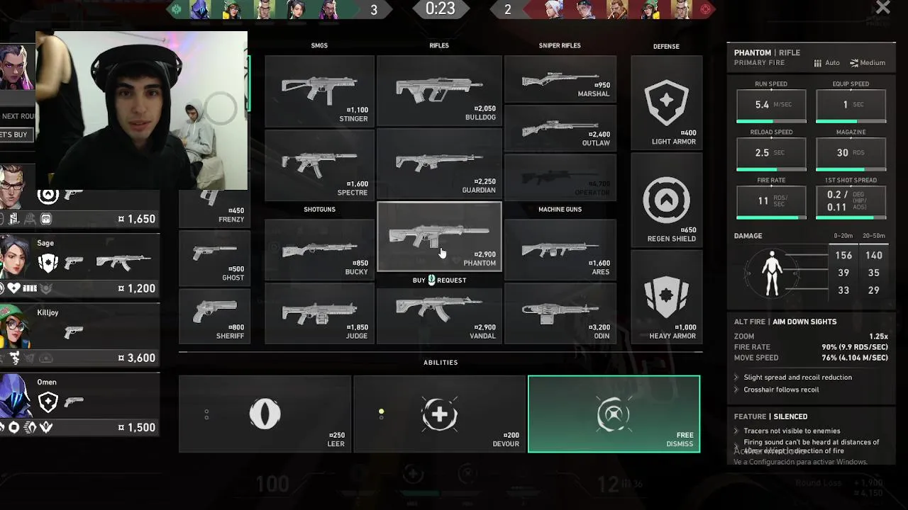Click the 1st Shot Spread stat box
The image size is (908, 510).
click(851, 202)
